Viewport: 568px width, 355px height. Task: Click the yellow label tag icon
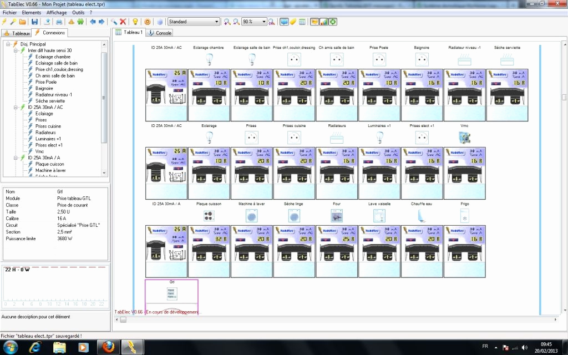pyautogui.click(x=293, y=22)
